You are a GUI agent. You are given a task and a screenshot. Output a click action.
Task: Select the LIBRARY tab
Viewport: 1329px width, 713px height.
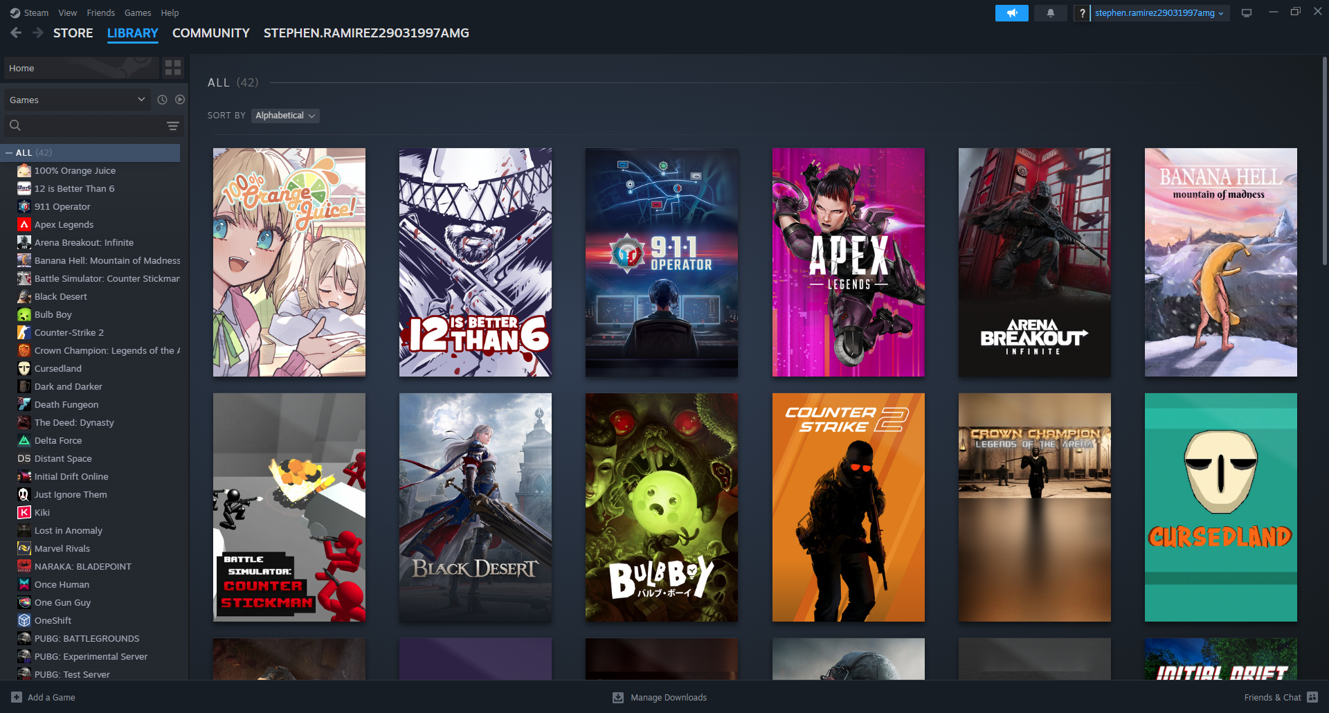(132, 33)
